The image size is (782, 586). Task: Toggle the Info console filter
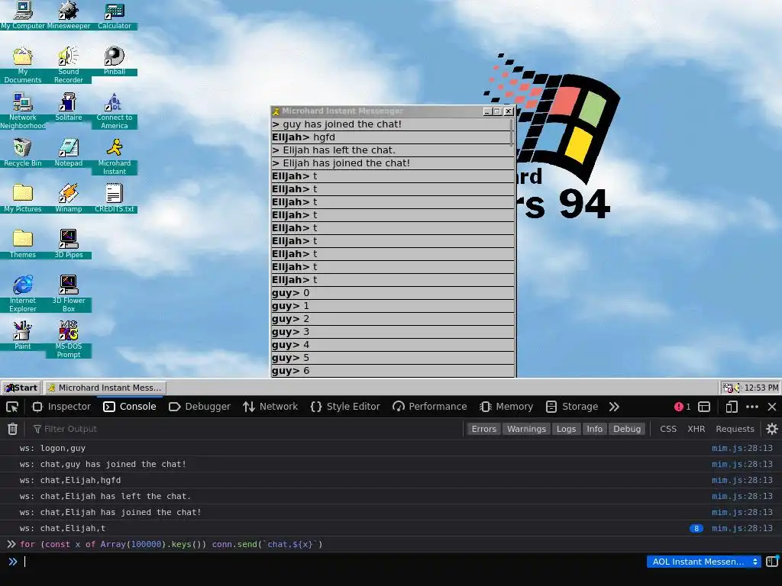pyautogui.click(x=594, y=429)
